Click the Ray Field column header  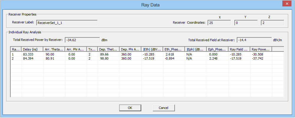(x=239, y=49)
